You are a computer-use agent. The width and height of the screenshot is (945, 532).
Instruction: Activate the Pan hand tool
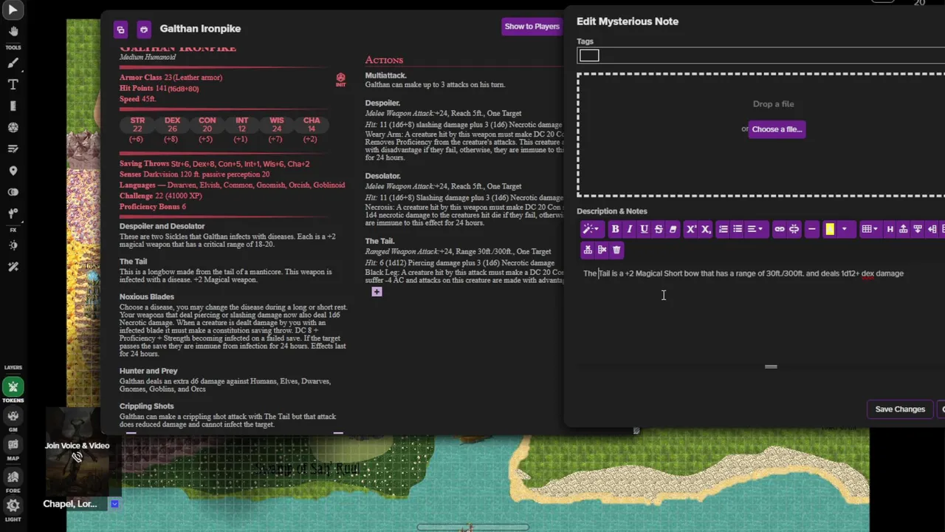[x=13, y=32]
